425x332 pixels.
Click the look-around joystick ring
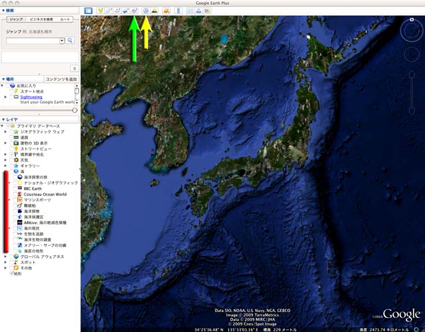point(412,31)
